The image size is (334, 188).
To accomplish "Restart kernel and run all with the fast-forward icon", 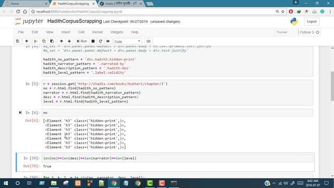I will point(108,41).
